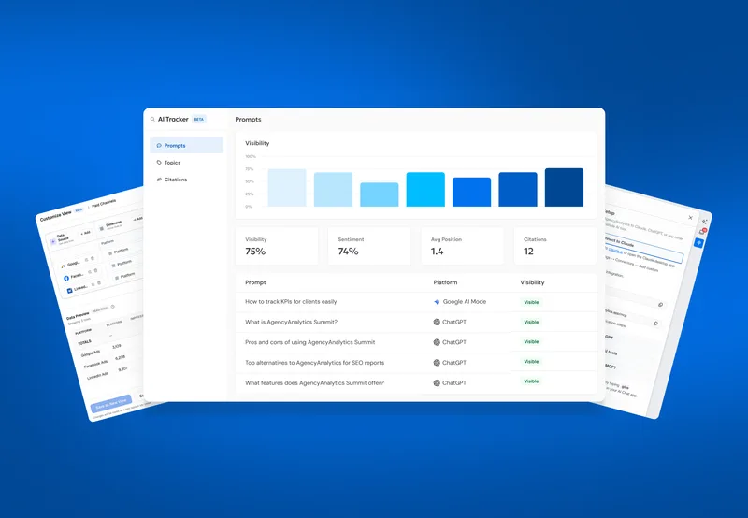
Task: Open the Prompts section in the sidebar
Action: pos(186,146)
